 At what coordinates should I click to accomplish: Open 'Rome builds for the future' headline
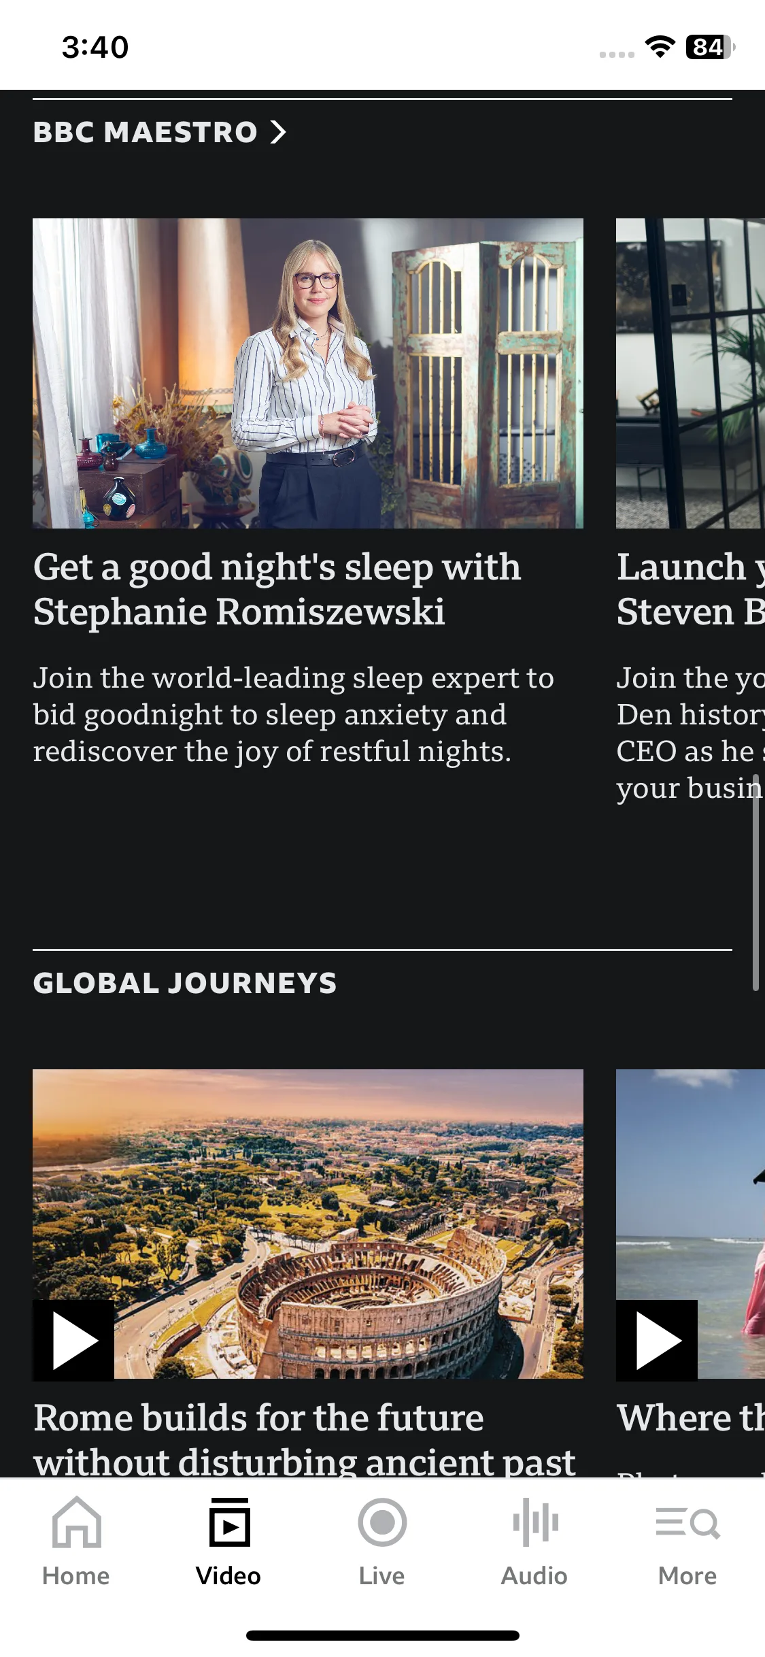pyautogui.click(x=304, y=1438)
